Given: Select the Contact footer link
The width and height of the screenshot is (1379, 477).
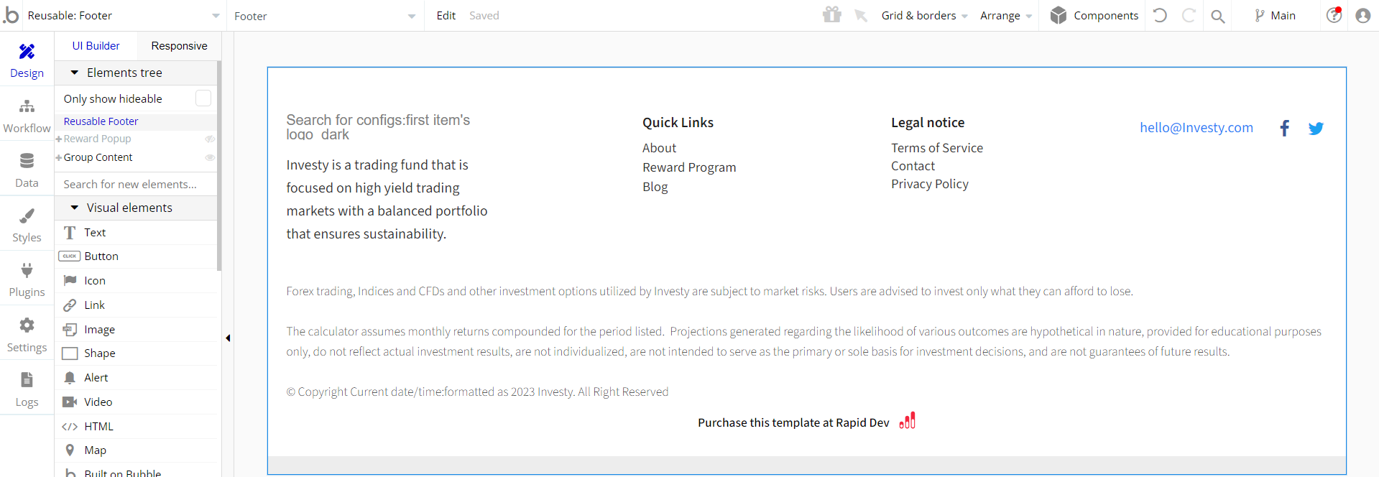Looking at the screenshot, I should [913, 166].
